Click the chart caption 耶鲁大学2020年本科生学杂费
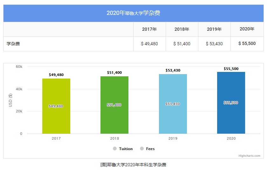The image size is (268, 171). tap(133, 165)
